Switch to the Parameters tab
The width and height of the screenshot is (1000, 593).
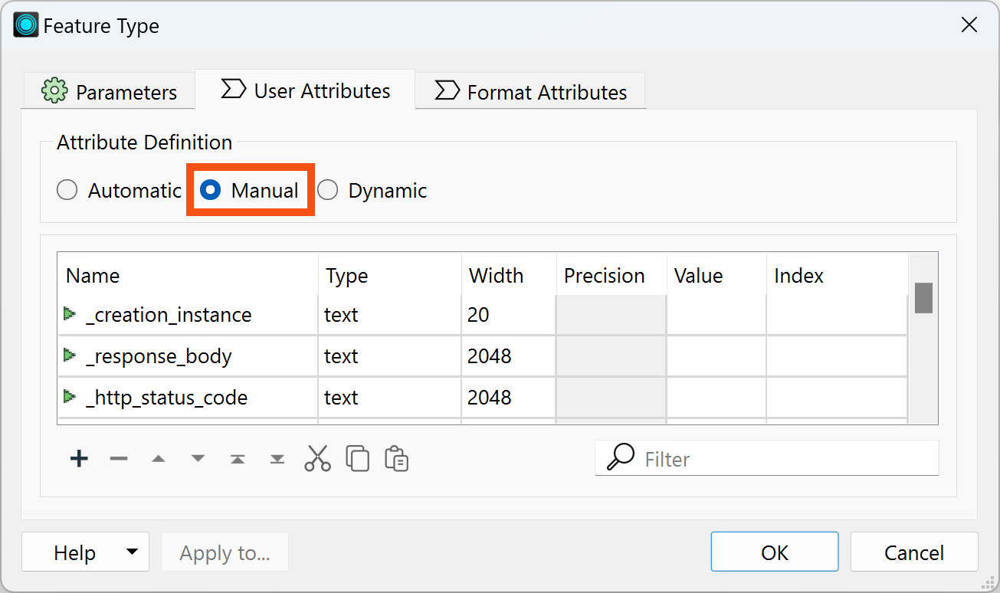(x=109, y=92)
